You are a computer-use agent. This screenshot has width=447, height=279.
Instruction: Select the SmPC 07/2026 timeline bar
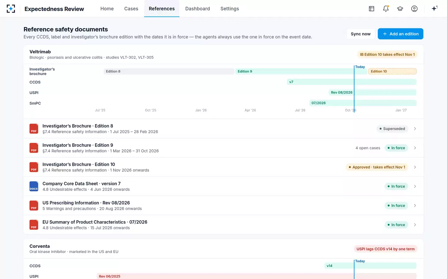363,103
